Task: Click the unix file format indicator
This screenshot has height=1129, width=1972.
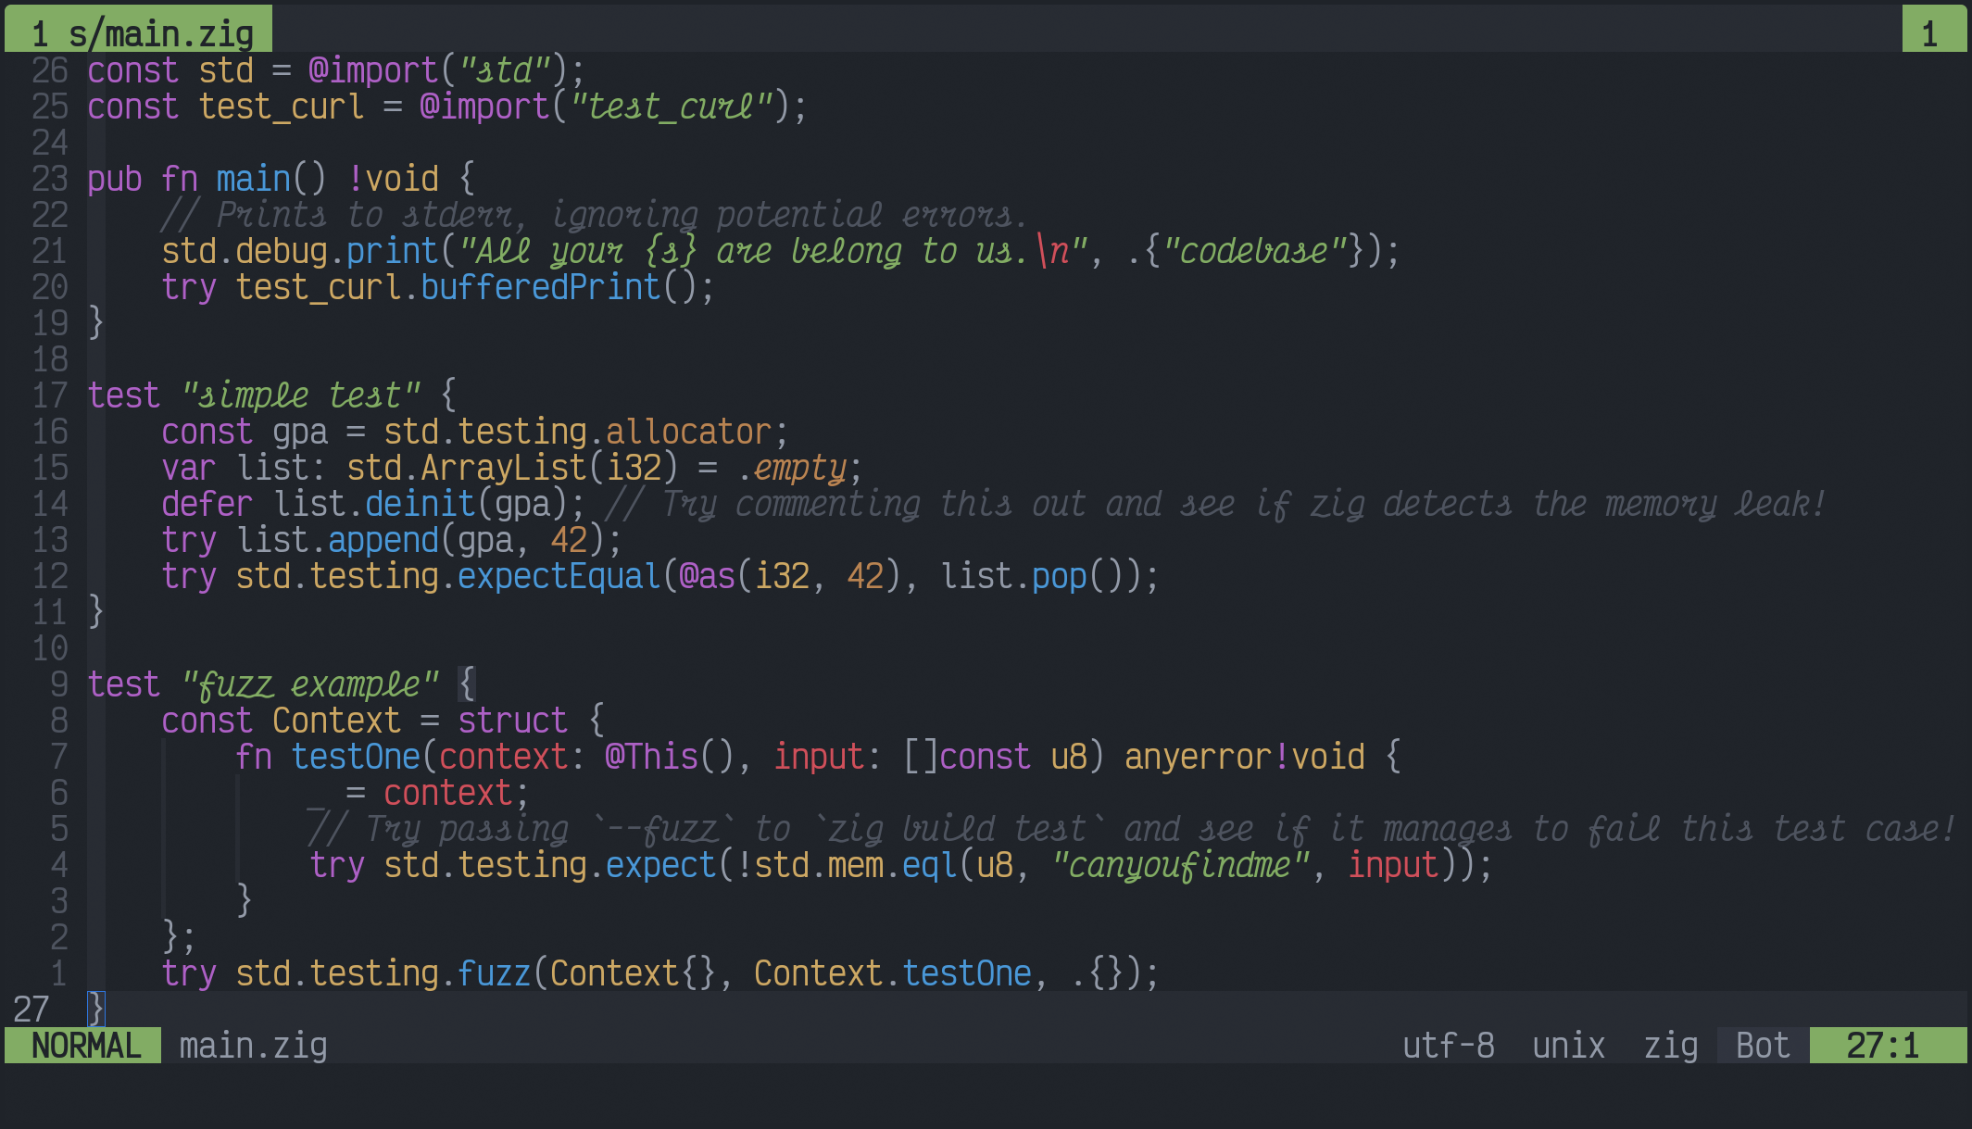Action: pyautogui.click(x=1568, y=1046)
